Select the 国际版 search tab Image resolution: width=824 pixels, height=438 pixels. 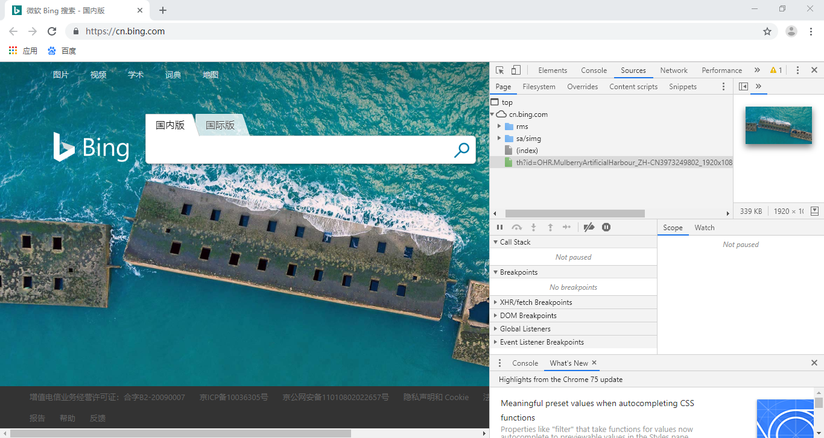coord(220,125)
